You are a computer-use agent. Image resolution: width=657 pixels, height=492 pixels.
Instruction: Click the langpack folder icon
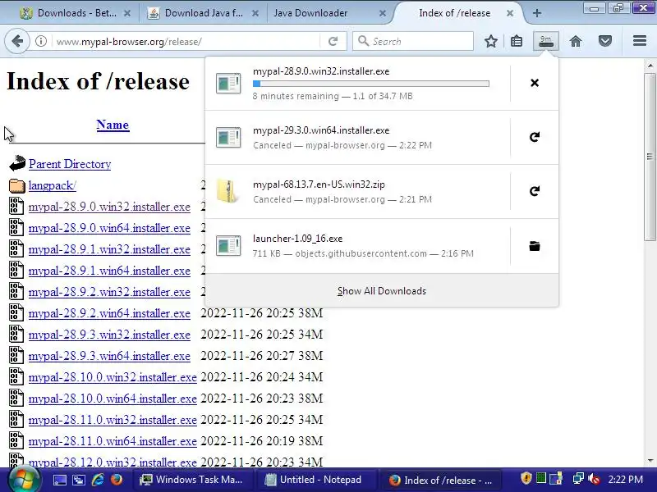point(16,185)
